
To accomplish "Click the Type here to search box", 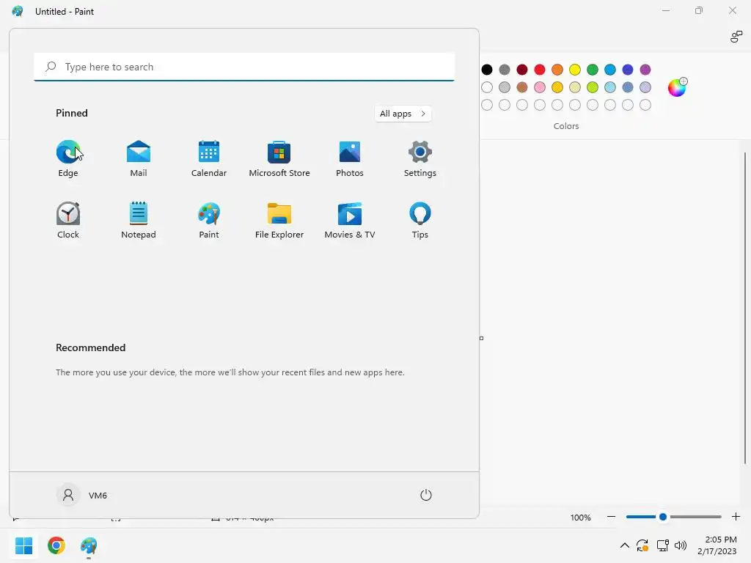I will [x=244, y=67].
